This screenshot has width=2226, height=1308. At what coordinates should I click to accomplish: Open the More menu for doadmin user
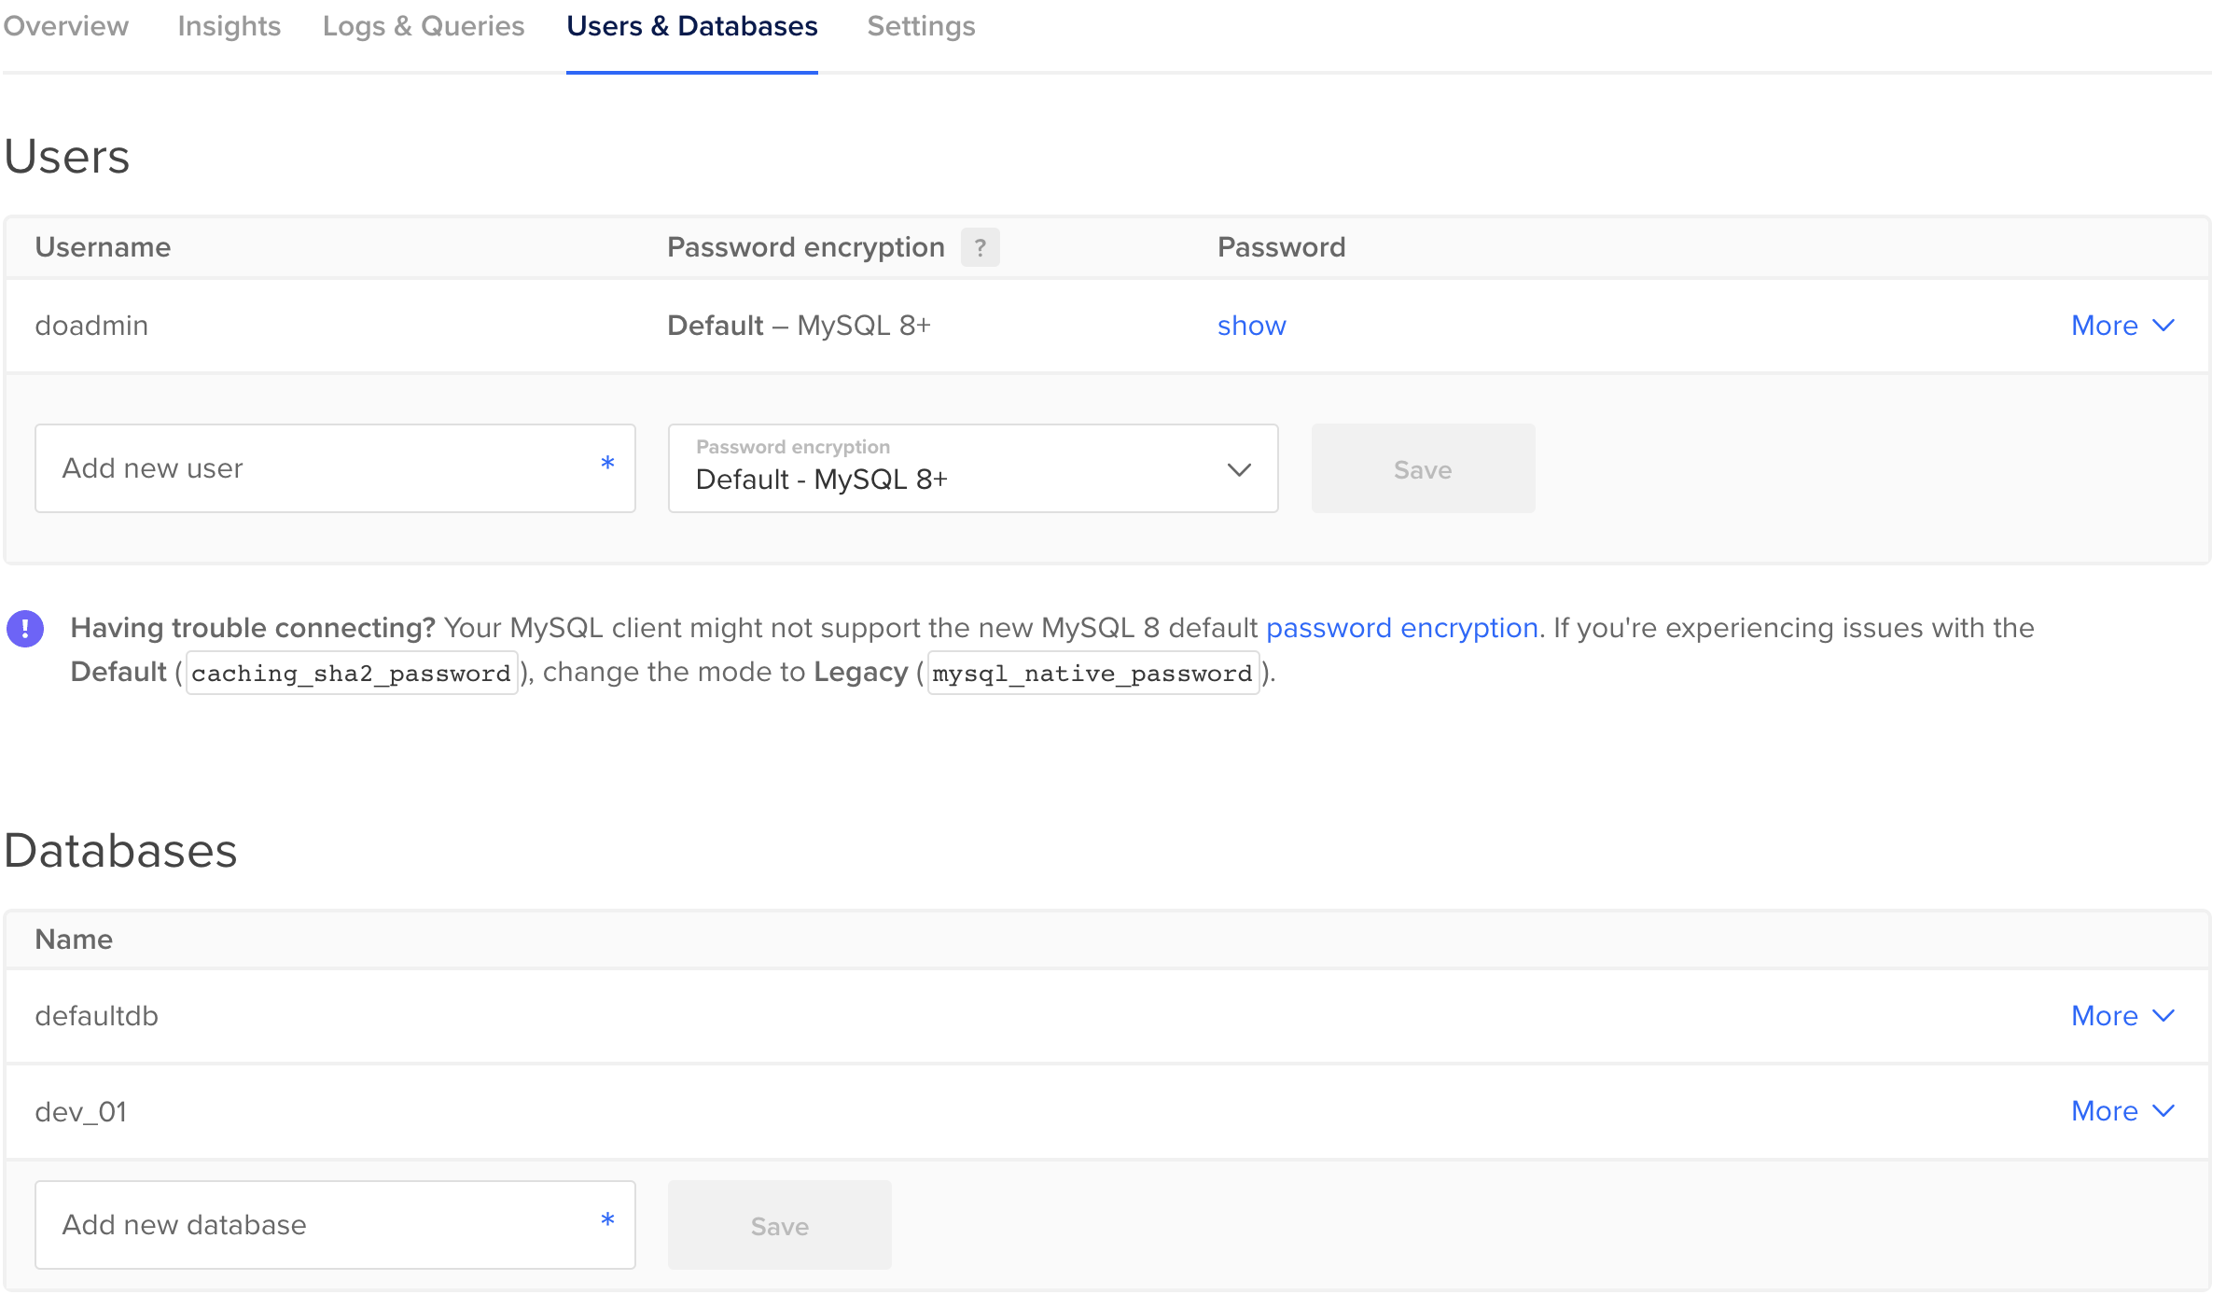click(x=2122, y=326)
